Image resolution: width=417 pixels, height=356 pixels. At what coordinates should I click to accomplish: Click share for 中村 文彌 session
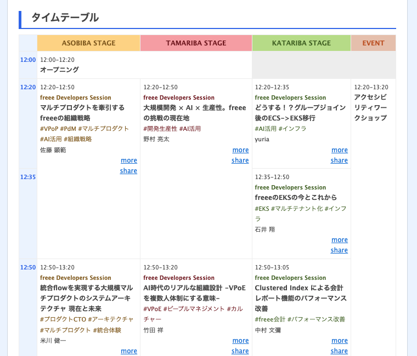point(339,351)
